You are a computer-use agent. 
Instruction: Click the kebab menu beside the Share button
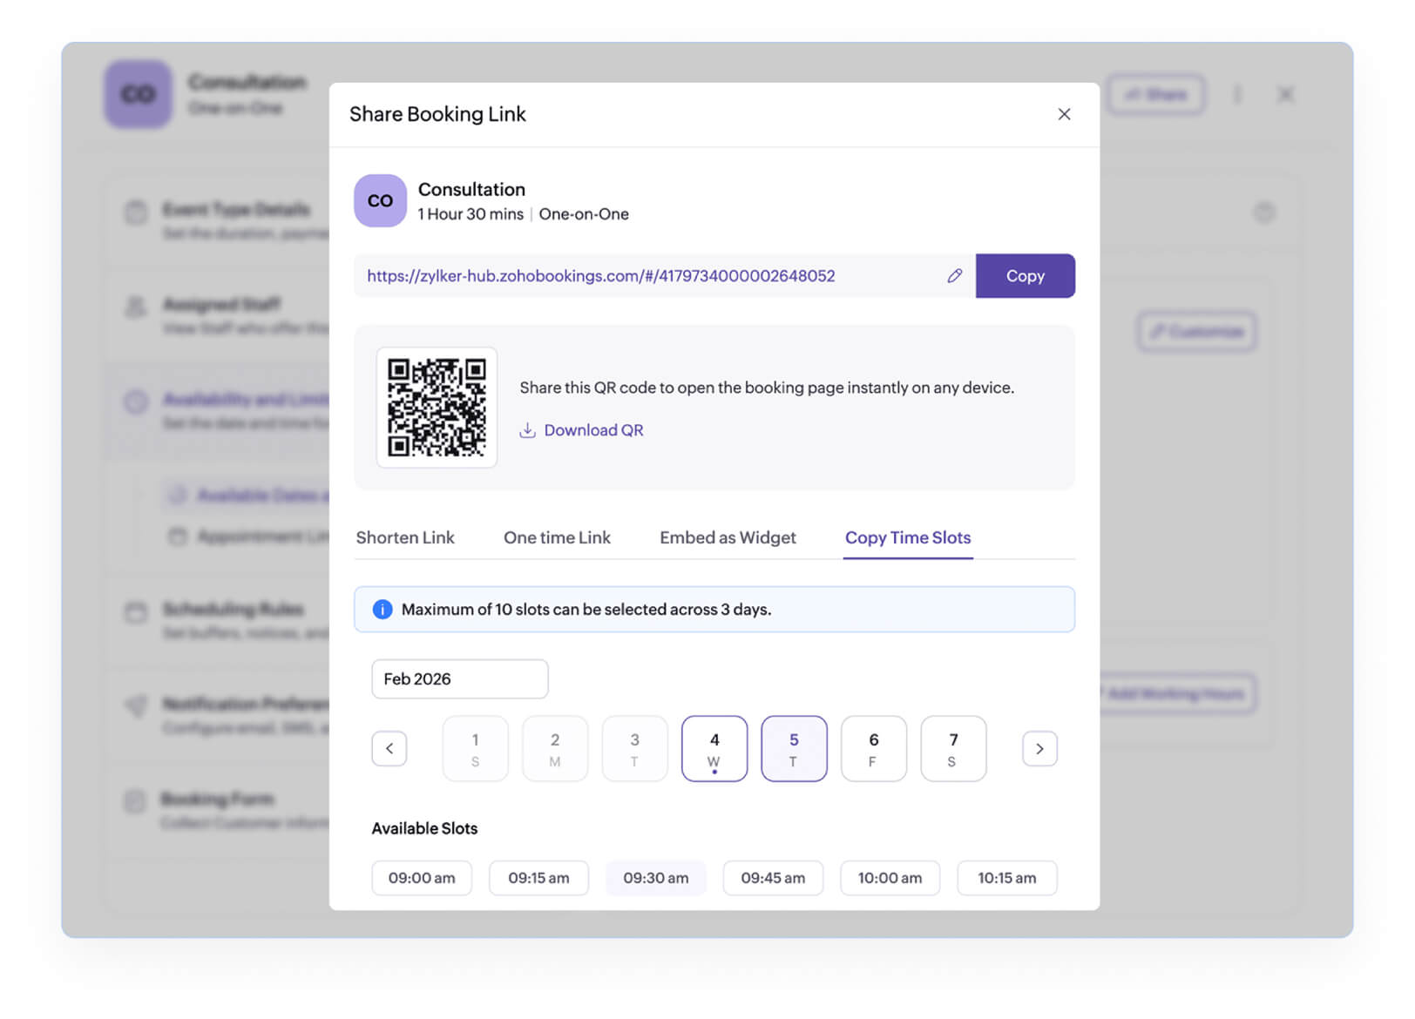(1237, 95)
